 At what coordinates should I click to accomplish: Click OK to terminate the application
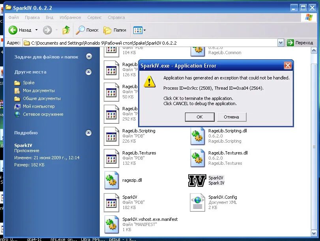click(x=200, y=117)
